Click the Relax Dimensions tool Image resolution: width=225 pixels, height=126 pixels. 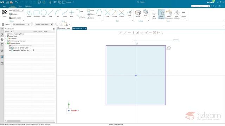pos(169,14)
